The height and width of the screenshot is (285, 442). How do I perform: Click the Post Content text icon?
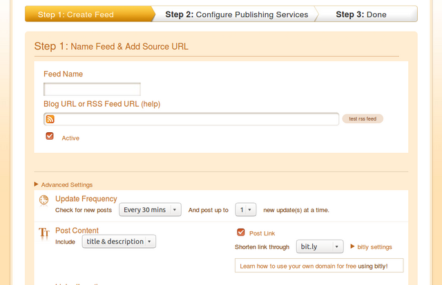pos(44,233)
